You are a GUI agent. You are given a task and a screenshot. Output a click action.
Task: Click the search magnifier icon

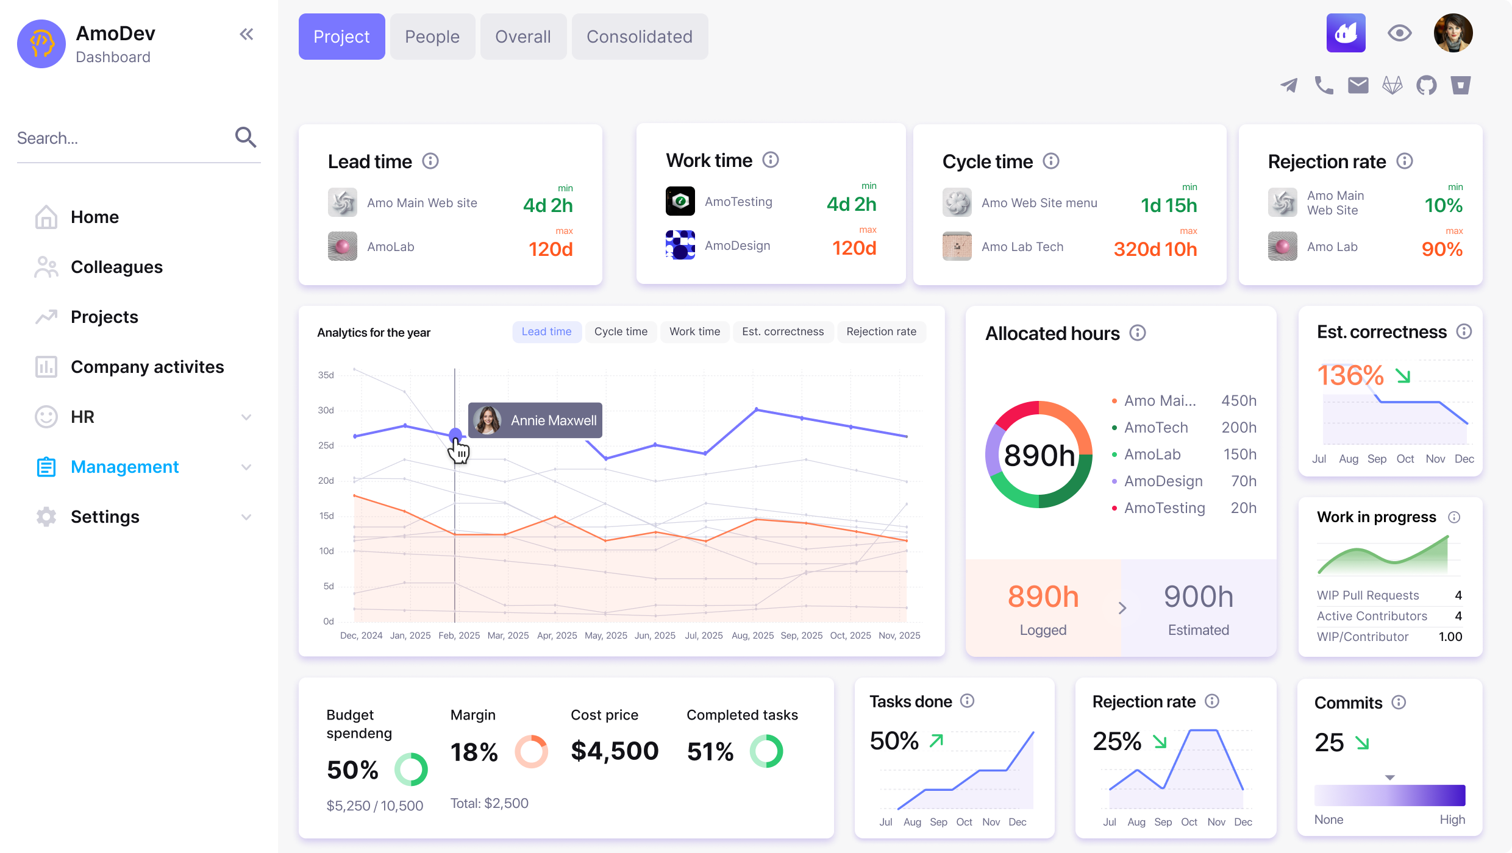[x=246, y=137]
